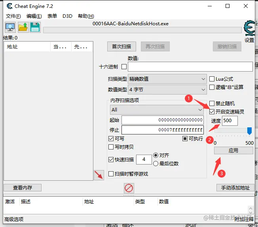The image size is (258, 227).
Task: Click the 高级选项 advanced options label
Action: (x=14, y=219)
